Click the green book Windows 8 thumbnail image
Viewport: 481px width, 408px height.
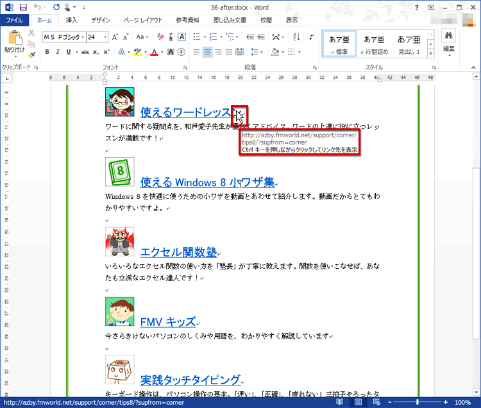pyautogui.click(x=120, y=172)
